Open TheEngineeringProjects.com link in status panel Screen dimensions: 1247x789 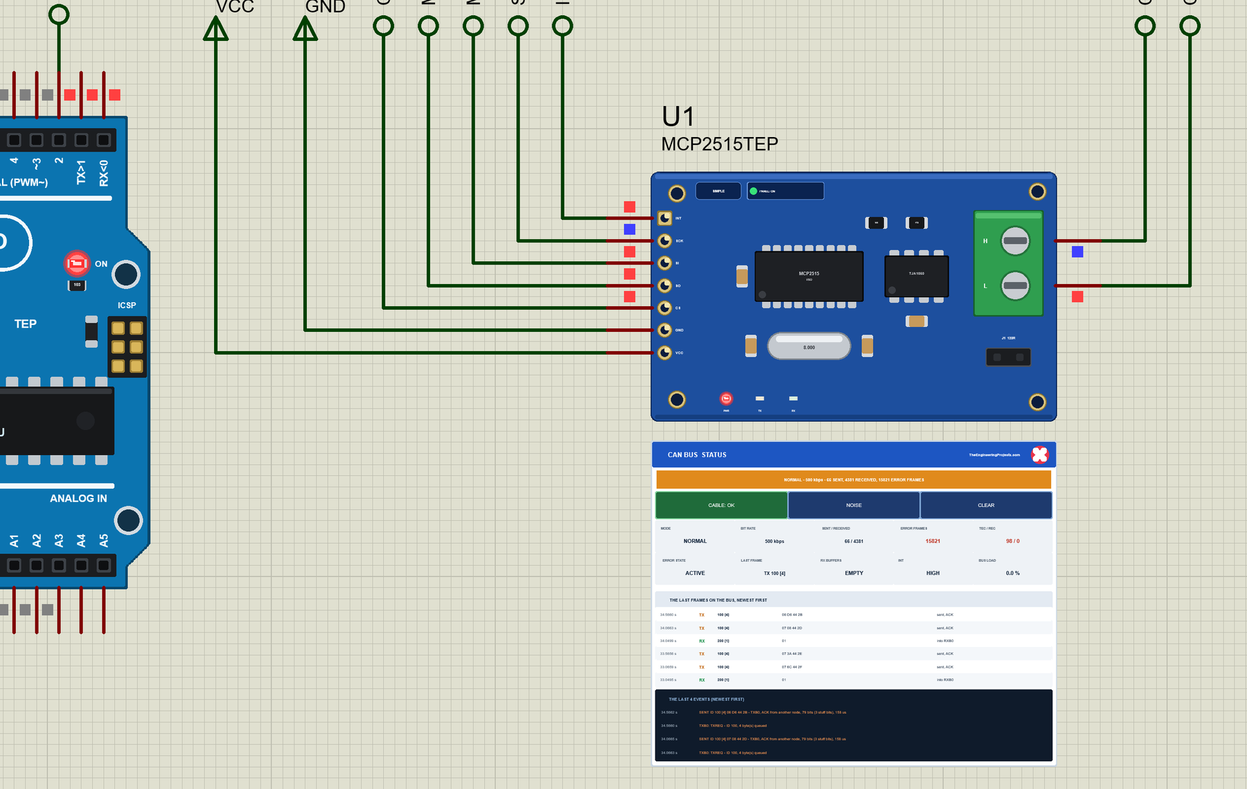(994, 455)
